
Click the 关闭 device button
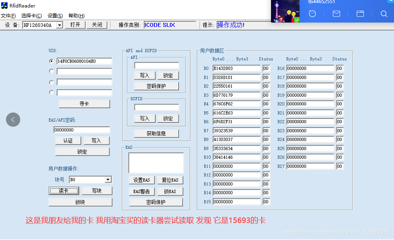[97, 25]
